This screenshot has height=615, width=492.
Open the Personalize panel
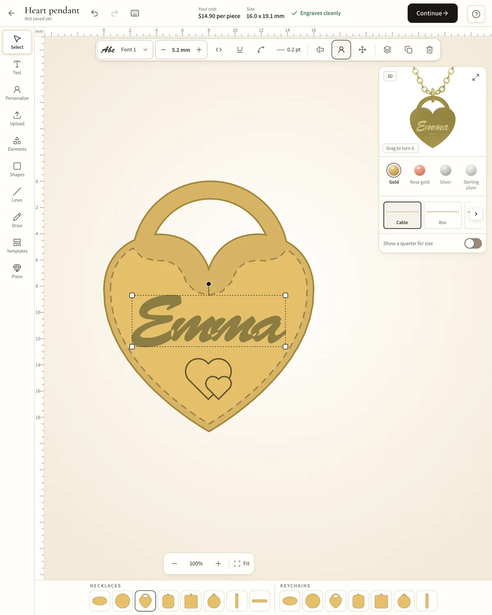17,93
